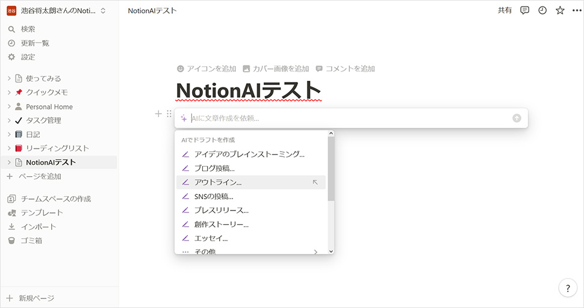Image resolution: width=584 pixels, height=308 pixels.
Task: Open the help question mark button
Action: (x=568, y=288)
